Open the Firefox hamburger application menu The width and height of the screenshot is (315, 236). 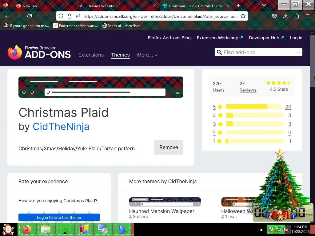tap(308, 16)
